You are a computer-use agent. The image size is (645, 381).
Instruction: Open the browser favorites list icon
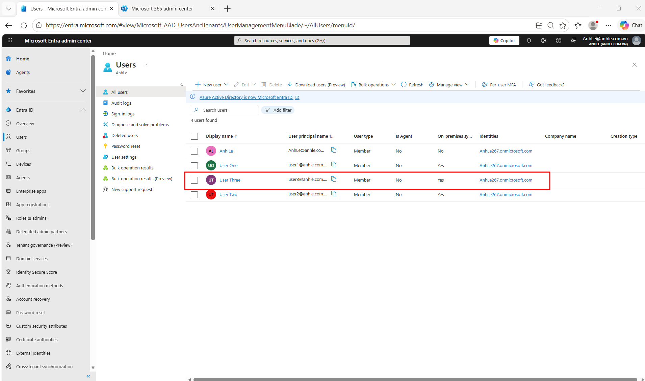coord(578,25)
